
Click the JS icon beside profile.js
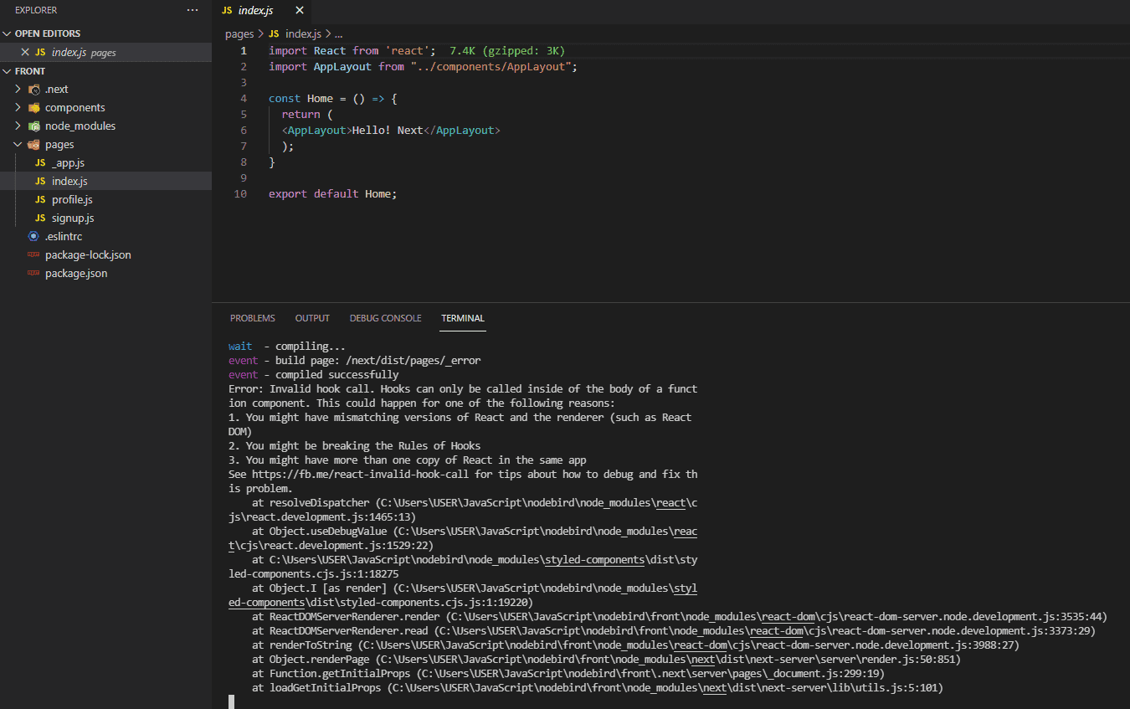[x=40, y=199]
